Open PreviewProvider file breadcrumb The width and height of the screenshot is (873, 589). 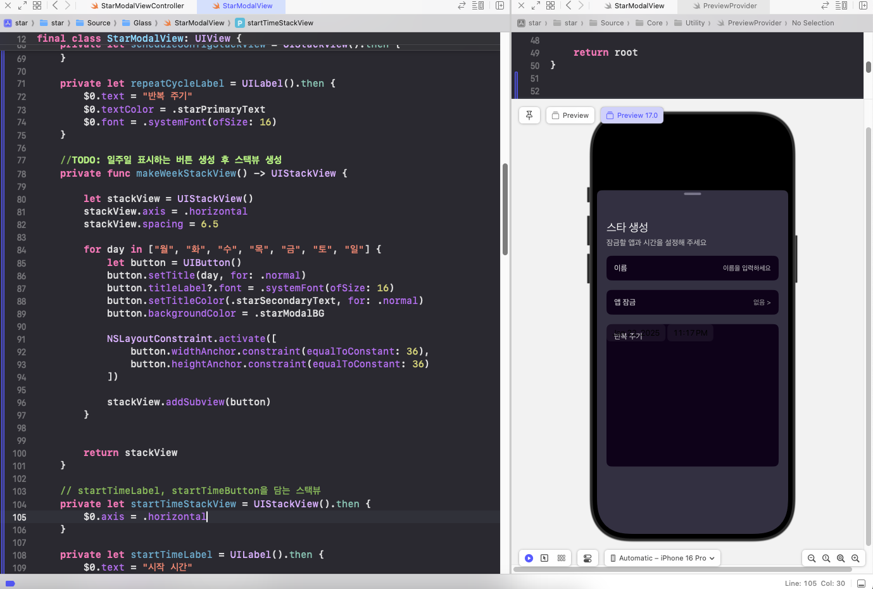click(750, 23)
